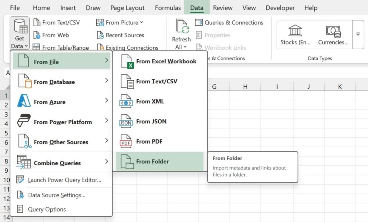The height and width of the screenshot is (222, 368).
Task: Switch to the Review tab
Action: 222,8
